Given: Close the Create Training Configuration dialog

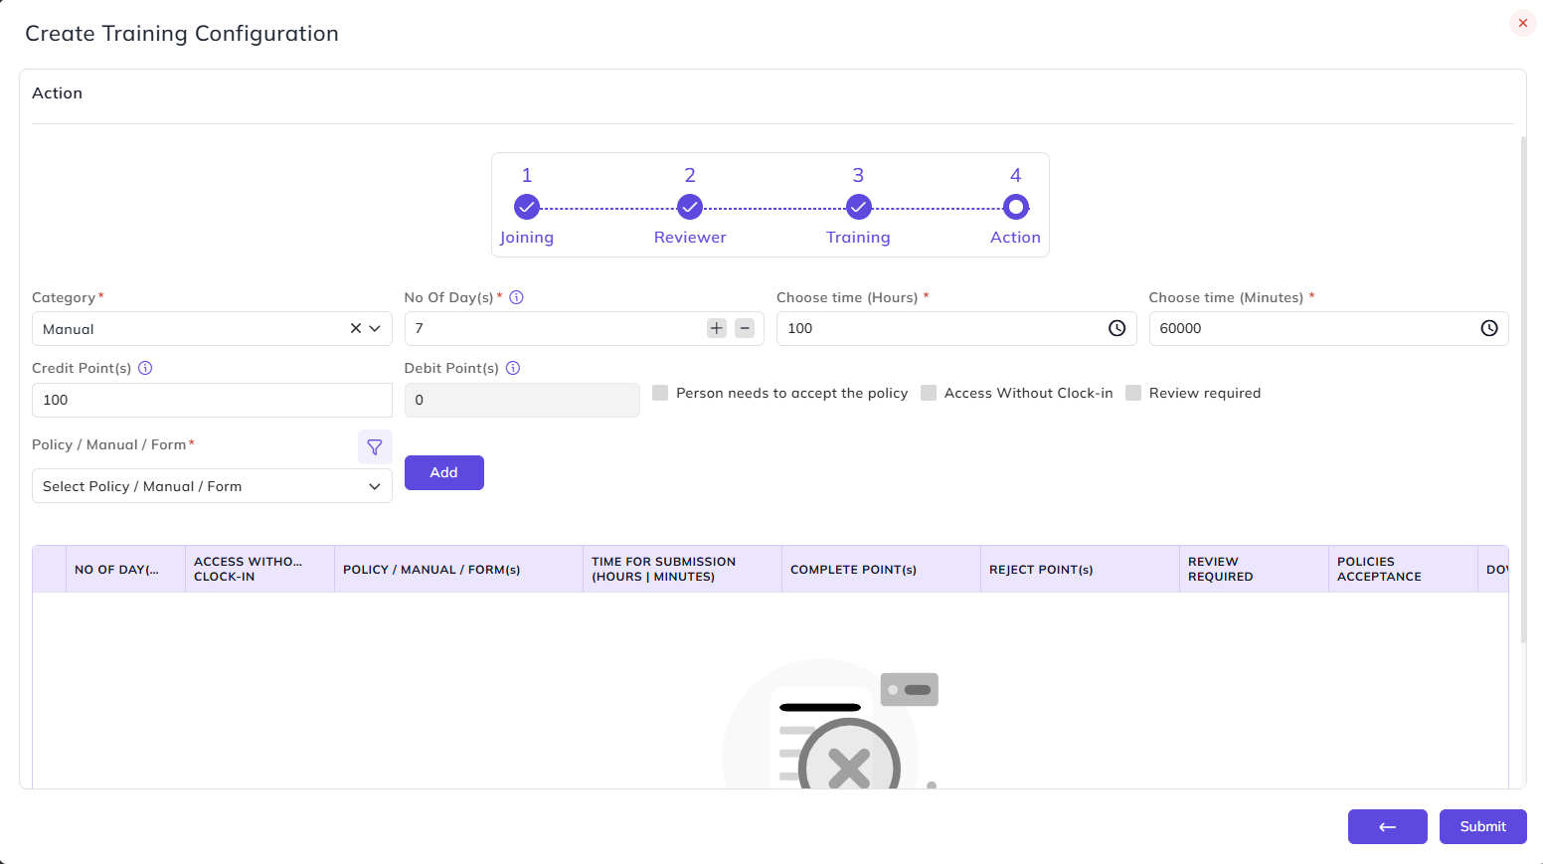Looking at the screenshot, I should click(1522, 23).
